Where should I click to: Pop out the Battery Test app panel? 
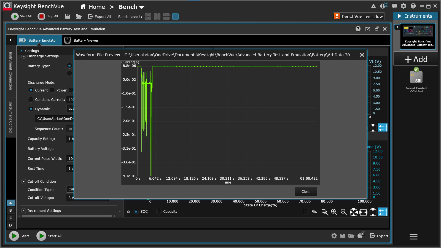coord(368,29)
